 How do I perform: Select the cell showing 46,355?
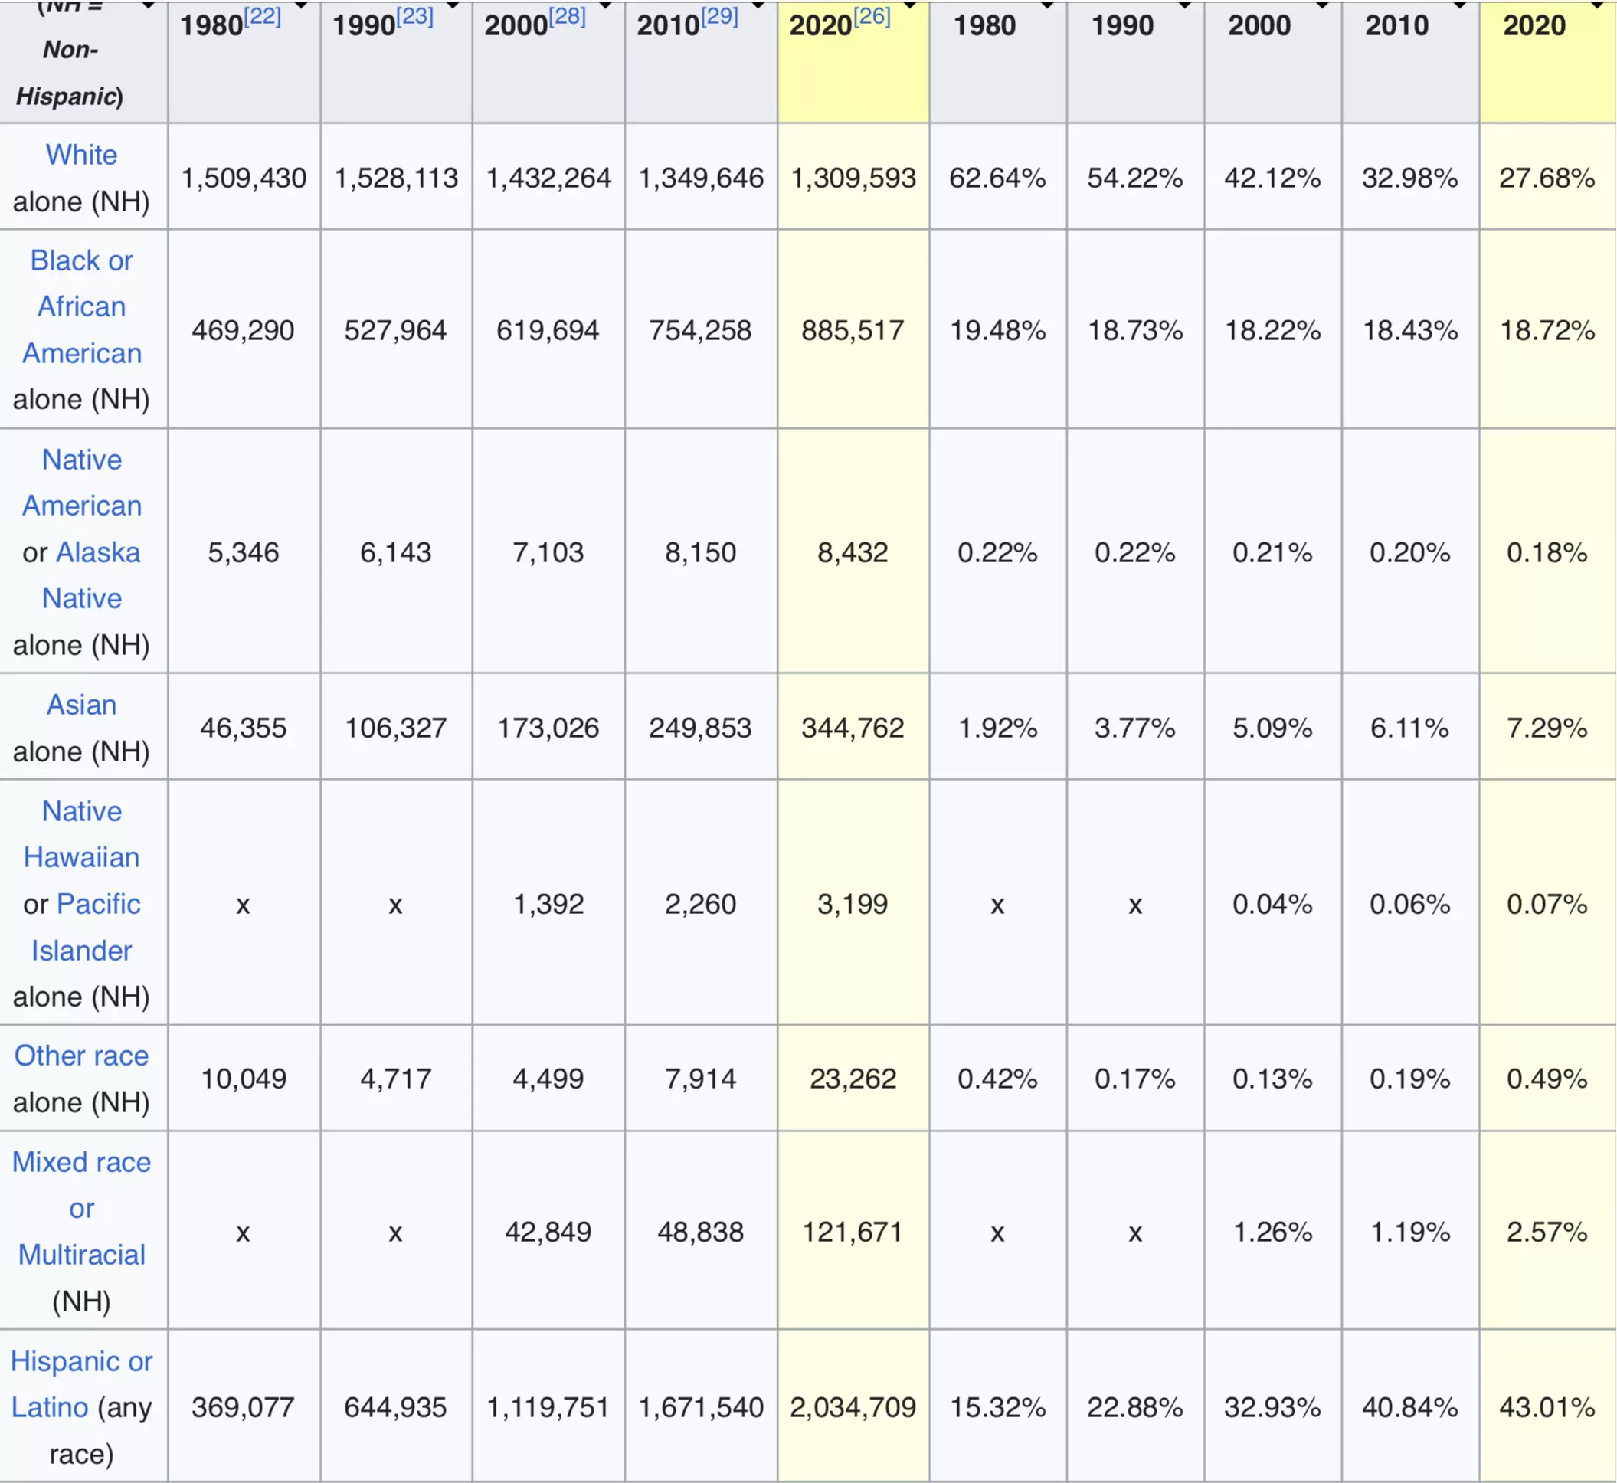tap(244, 727)
